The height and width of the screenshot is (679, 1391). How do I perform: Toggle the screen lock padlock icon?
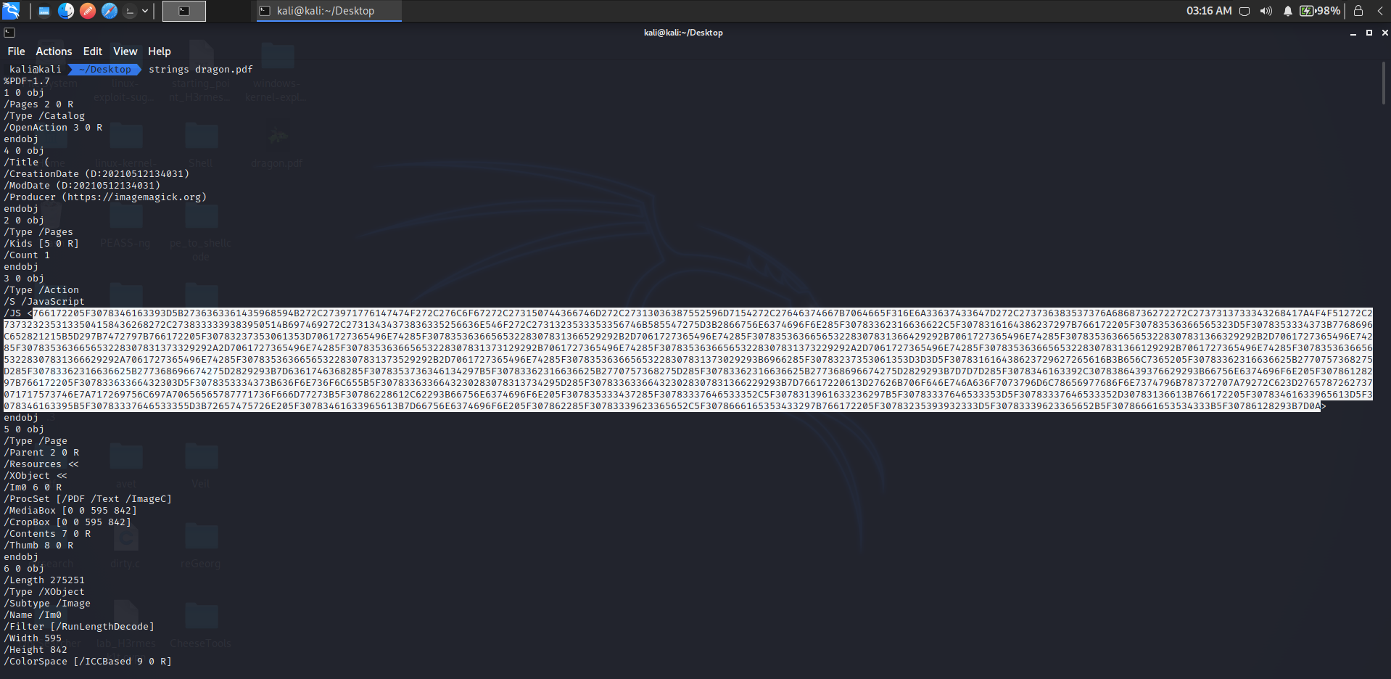[1358, 11]
